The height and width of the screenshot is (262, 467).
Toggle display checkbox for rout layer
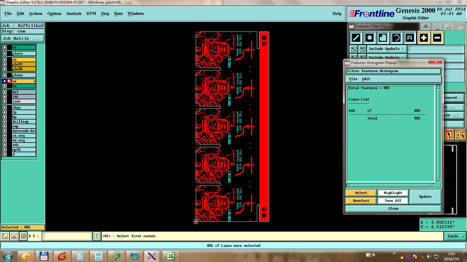[5, 101]
